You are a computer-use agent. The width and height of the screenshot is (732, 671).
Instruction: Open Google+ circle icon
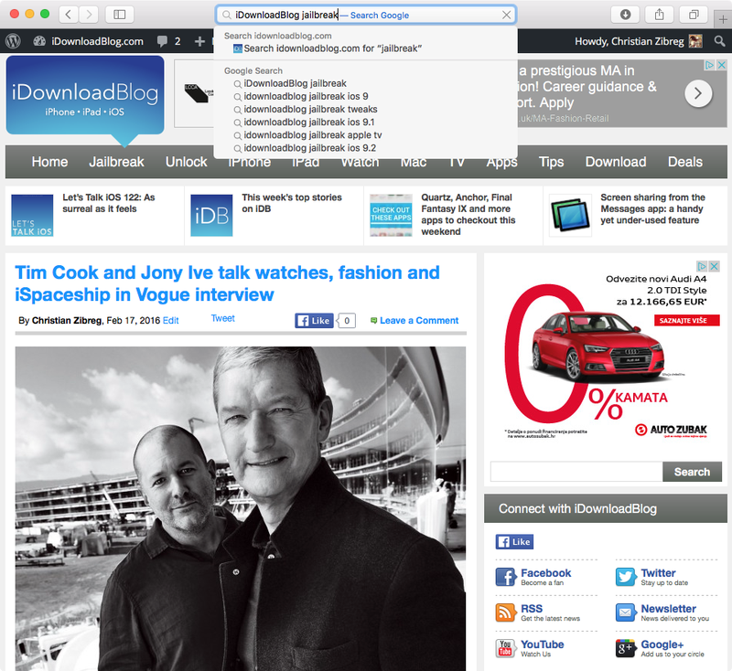pos(626,648)
